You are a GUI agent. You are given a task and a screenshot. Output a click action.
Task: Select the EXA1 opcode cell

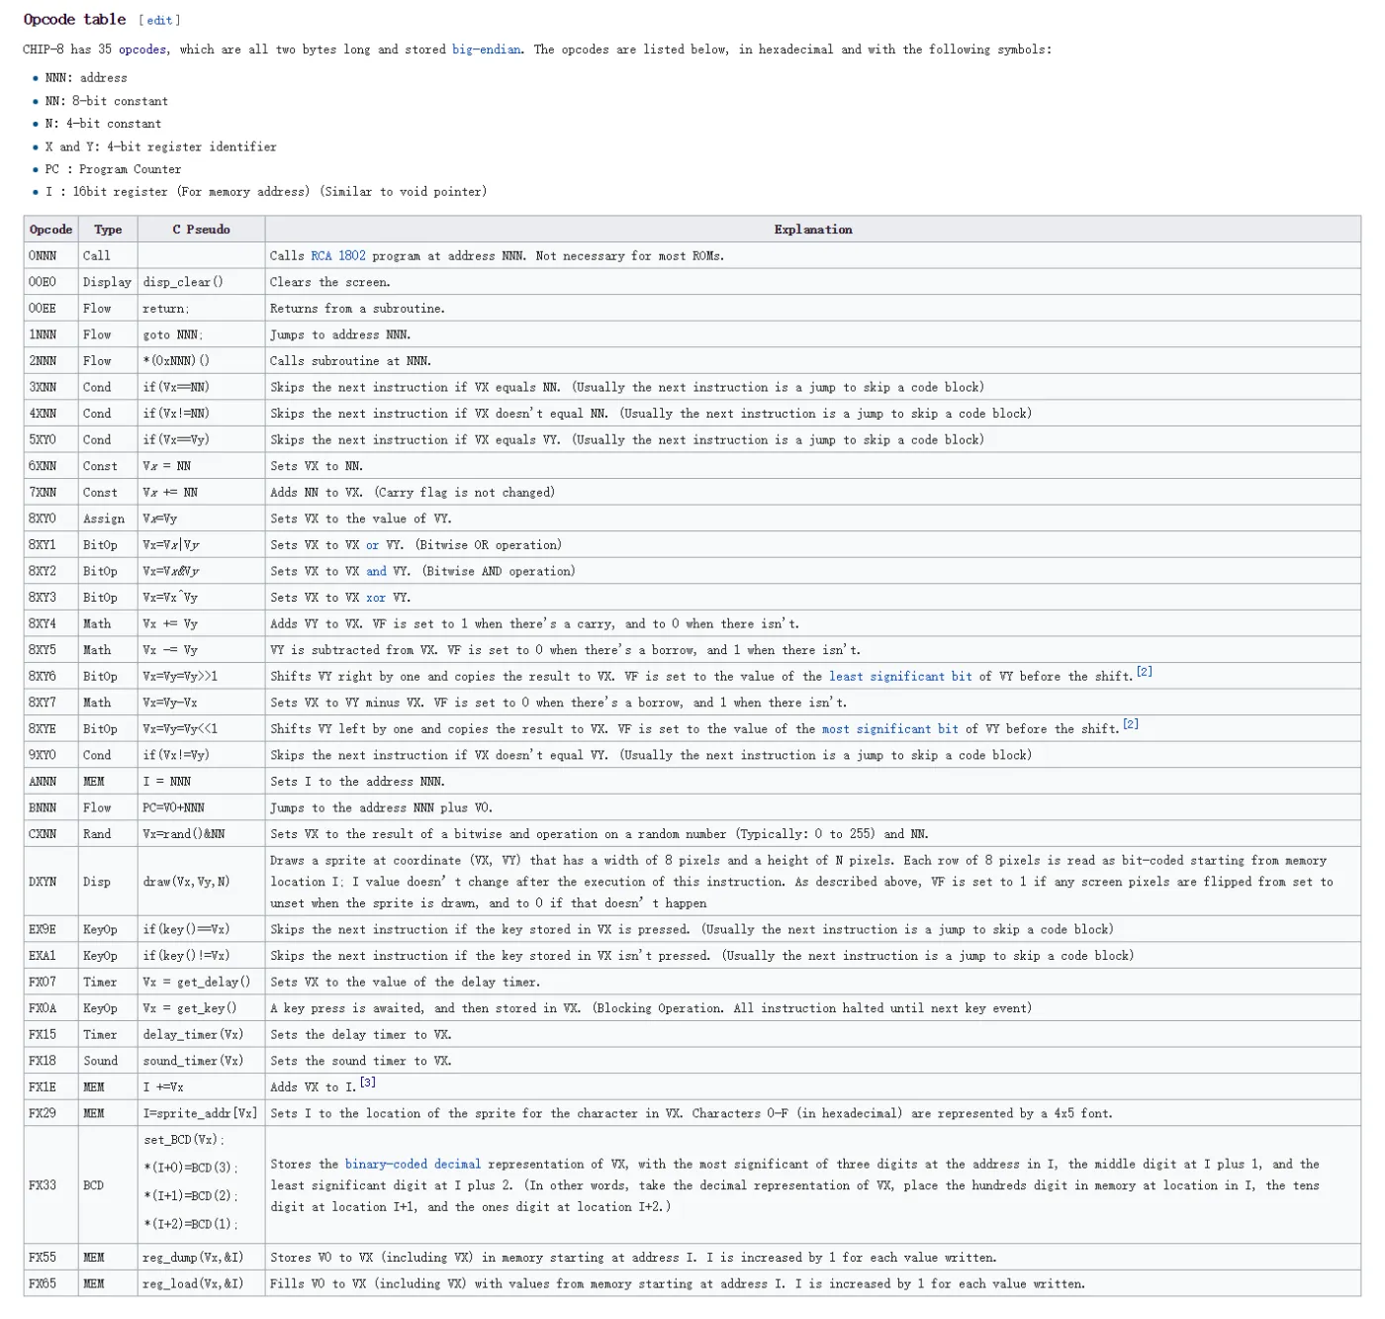51,956
